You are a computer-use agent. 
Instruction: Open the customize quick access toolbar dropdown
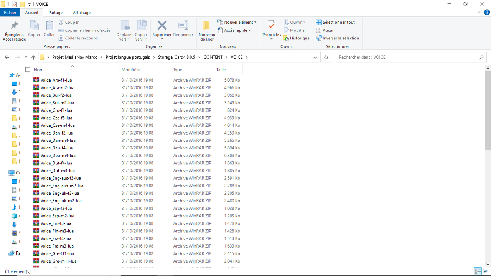[x=29, y=4]
